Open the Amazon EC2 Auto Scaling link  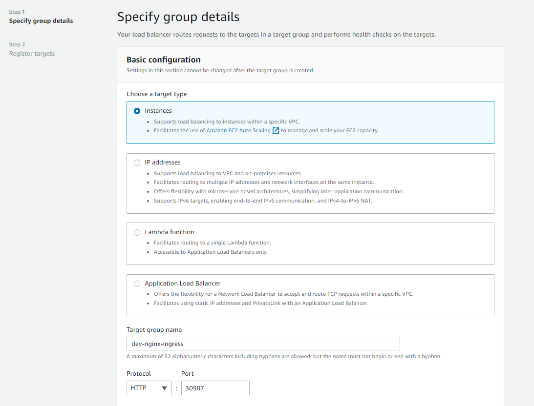coord(238,131)
